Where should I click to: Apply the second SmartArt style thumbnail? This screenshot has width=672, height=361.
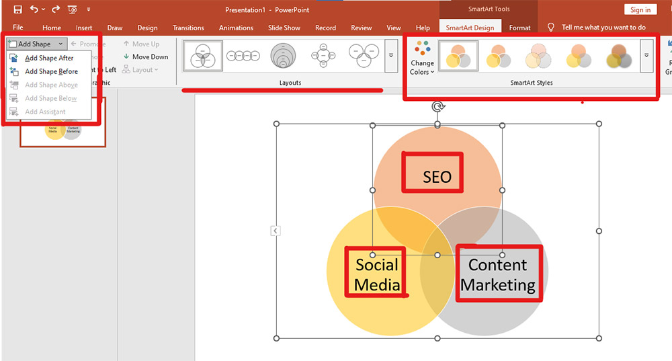click(499, 56)
